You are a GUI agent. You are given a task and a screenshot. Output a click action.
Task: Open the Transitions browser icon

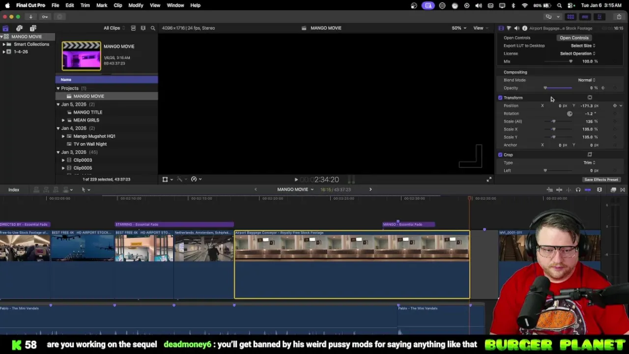pos(623,190)
